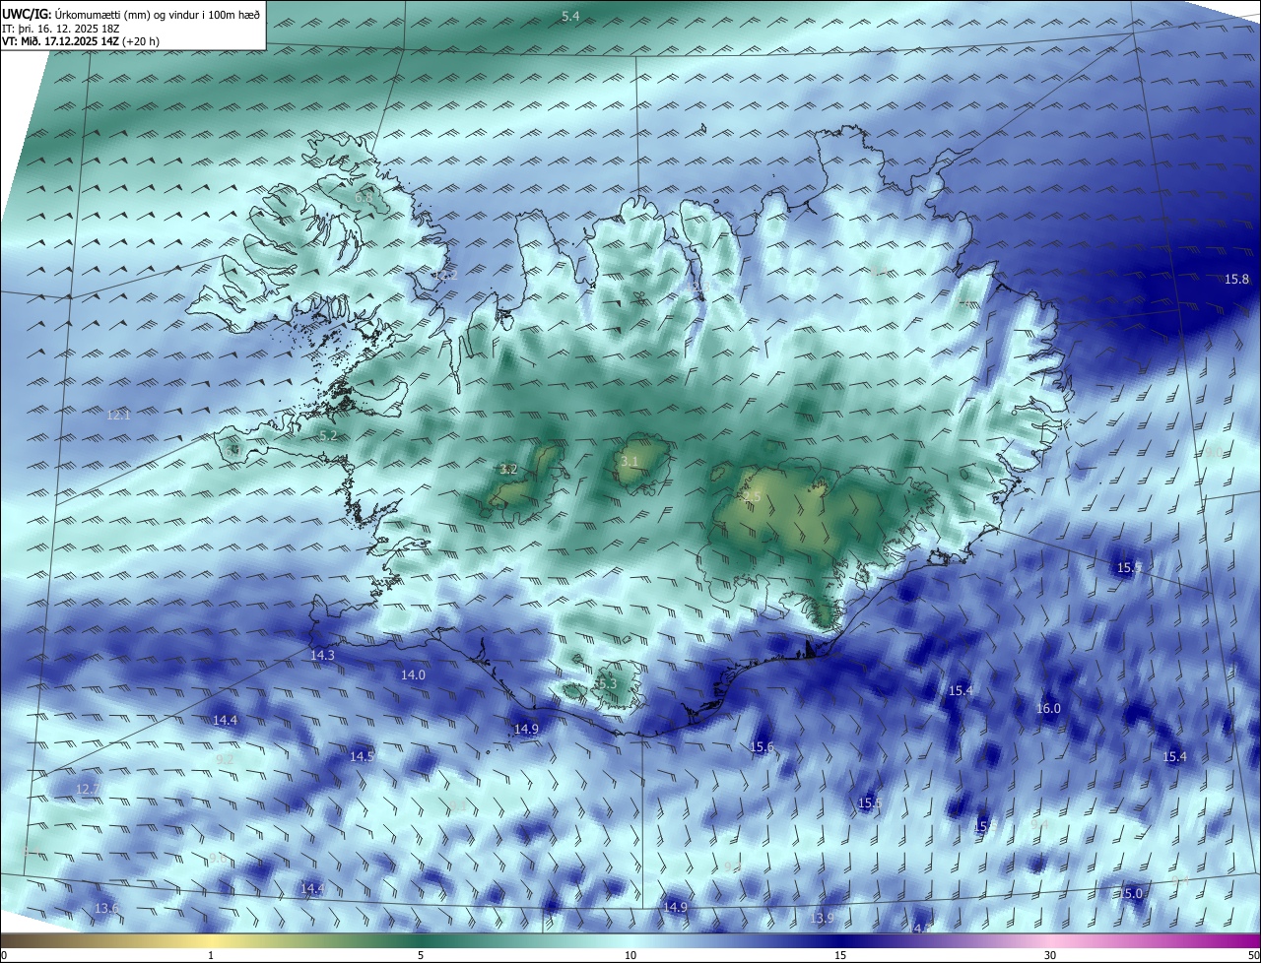The height and width of the screenshot is (963, 1261).
Task: Click the colour scale tick label 0
Action: 4,955
